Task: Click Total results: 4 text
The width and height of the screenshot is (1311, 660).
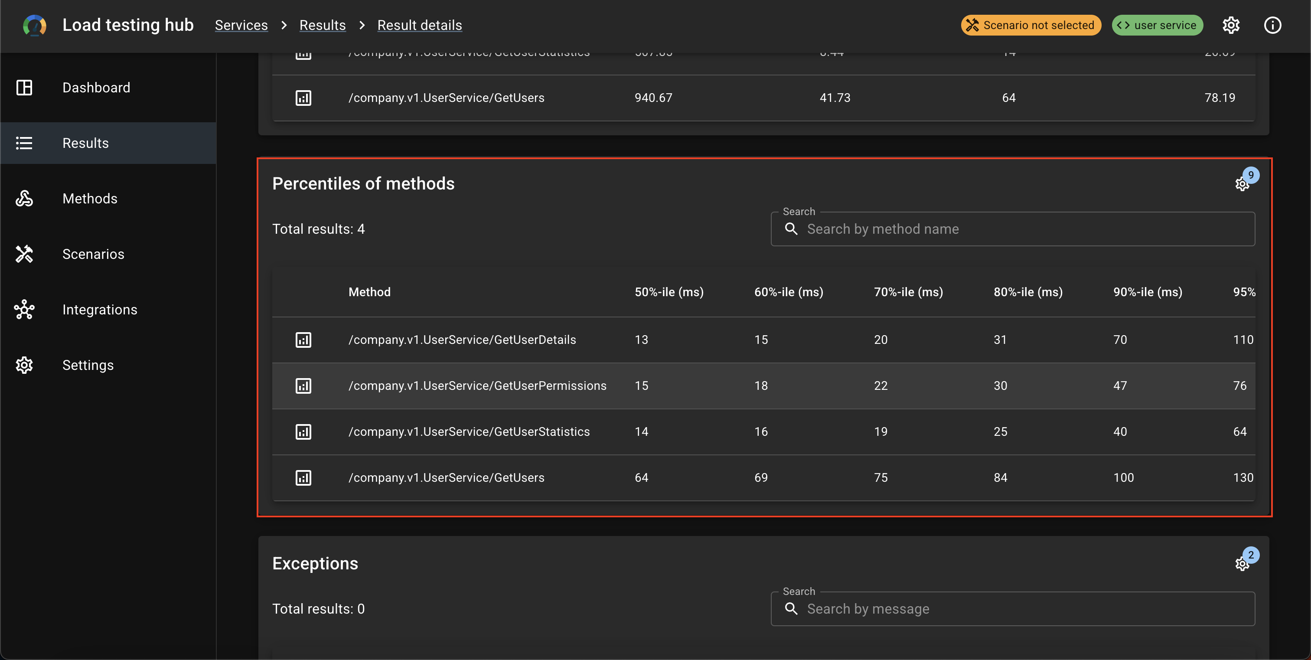Action: click(319, 229)
